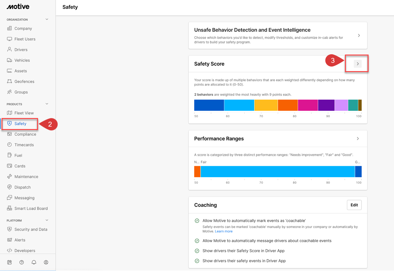This screenshot has width=394, height=271.
Task: Collapse the Products section chevron
Action: [x=47, y=104]
